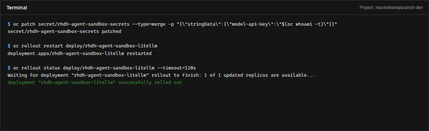This screenshot has height=131, width=429.
Task: Click the Terminal panel title
Action: (17, 8)
